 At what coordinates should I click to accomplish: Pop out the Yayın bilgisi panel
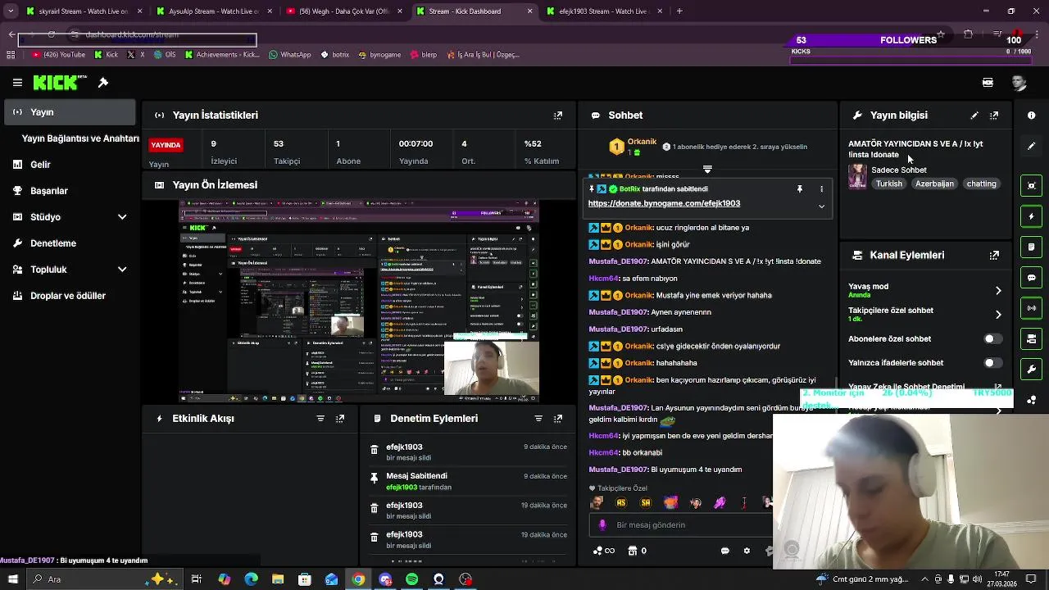tap(994, 116)
